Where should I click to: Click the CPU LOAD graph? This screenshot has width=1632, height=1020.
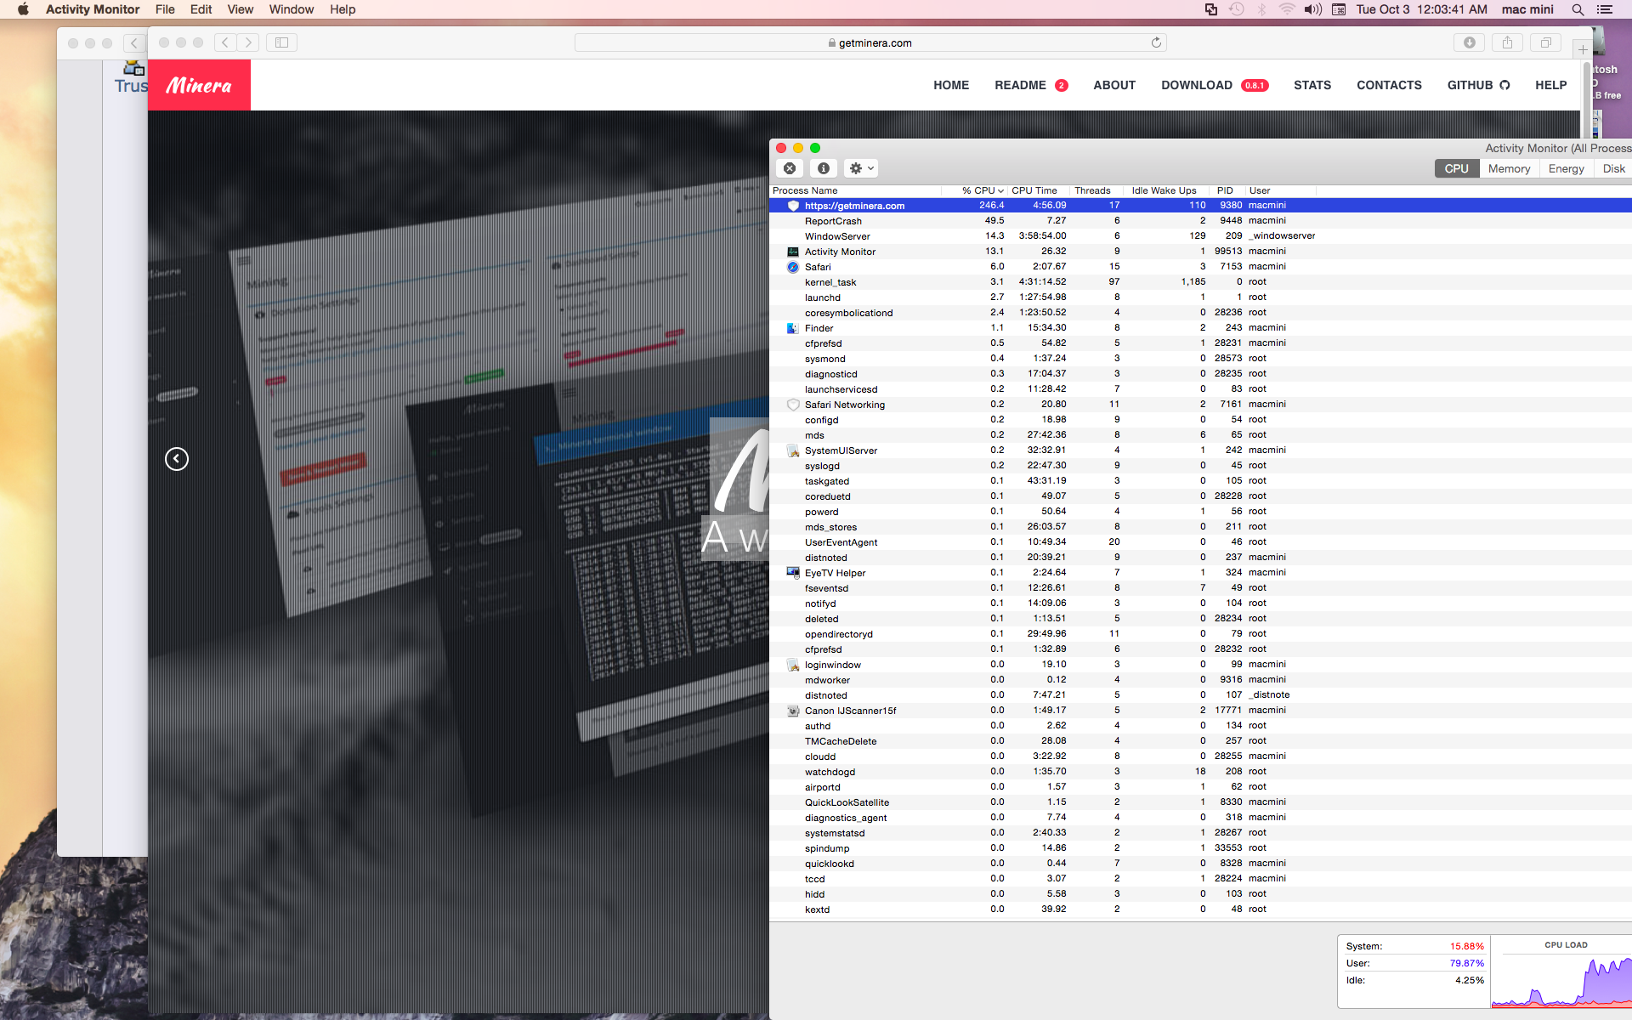(x=1561, y=972)
